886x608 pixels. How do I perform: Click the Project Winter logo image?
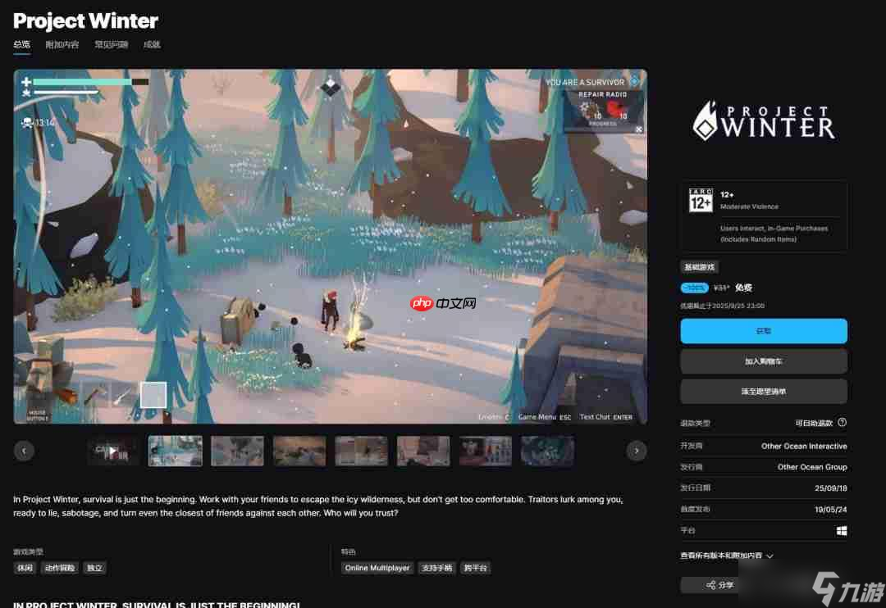[764, 120]
